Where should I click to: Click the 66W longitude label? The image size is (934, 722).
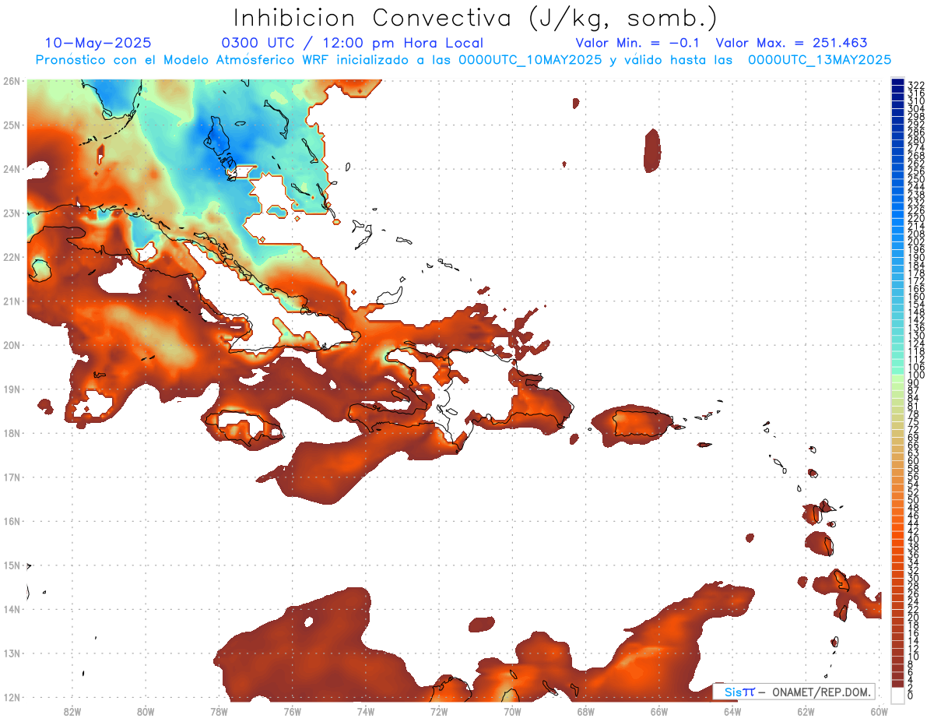tap(658, 711)
